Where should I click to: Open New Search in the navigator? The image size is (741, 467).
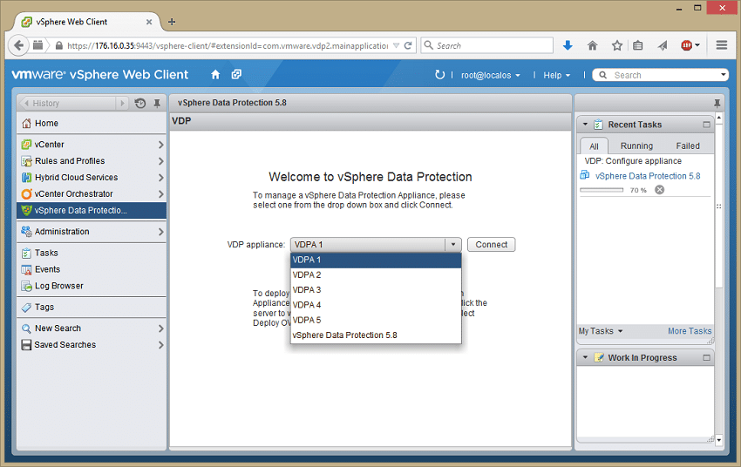[x=92, y=328]
